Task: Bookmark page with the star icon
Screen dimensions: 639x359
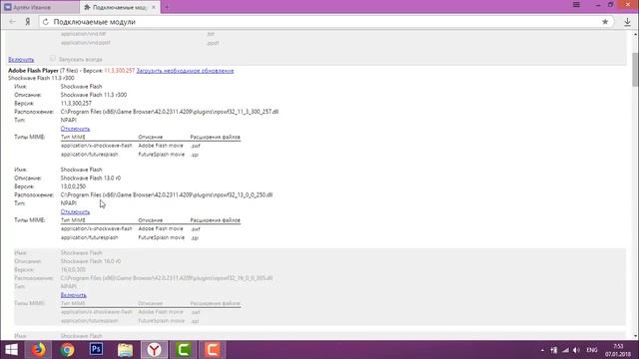Action: [605, 22]
